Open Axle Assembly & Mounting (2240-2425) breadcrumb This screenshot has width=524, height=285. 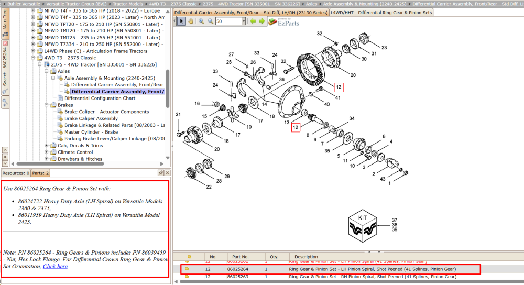point(365,4)
